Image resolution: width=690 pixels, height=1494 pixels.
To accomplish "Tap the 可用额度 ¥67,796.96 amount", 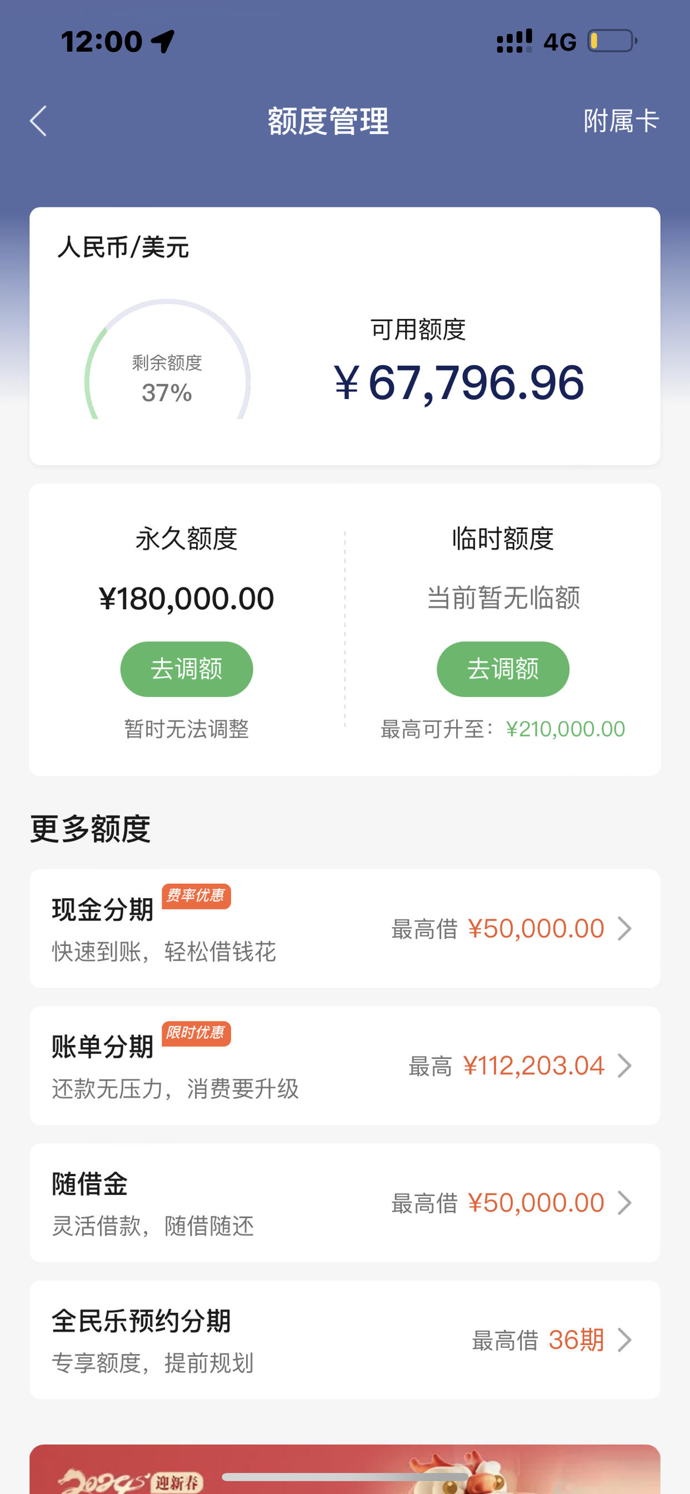I will click(459, 383).
